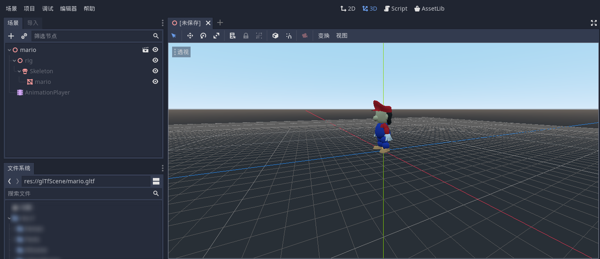The width and height of the screenshot is (600, 259).
Task: Activate the Move Mode tool
Action: pyautogui.click(x=190, y=36)
